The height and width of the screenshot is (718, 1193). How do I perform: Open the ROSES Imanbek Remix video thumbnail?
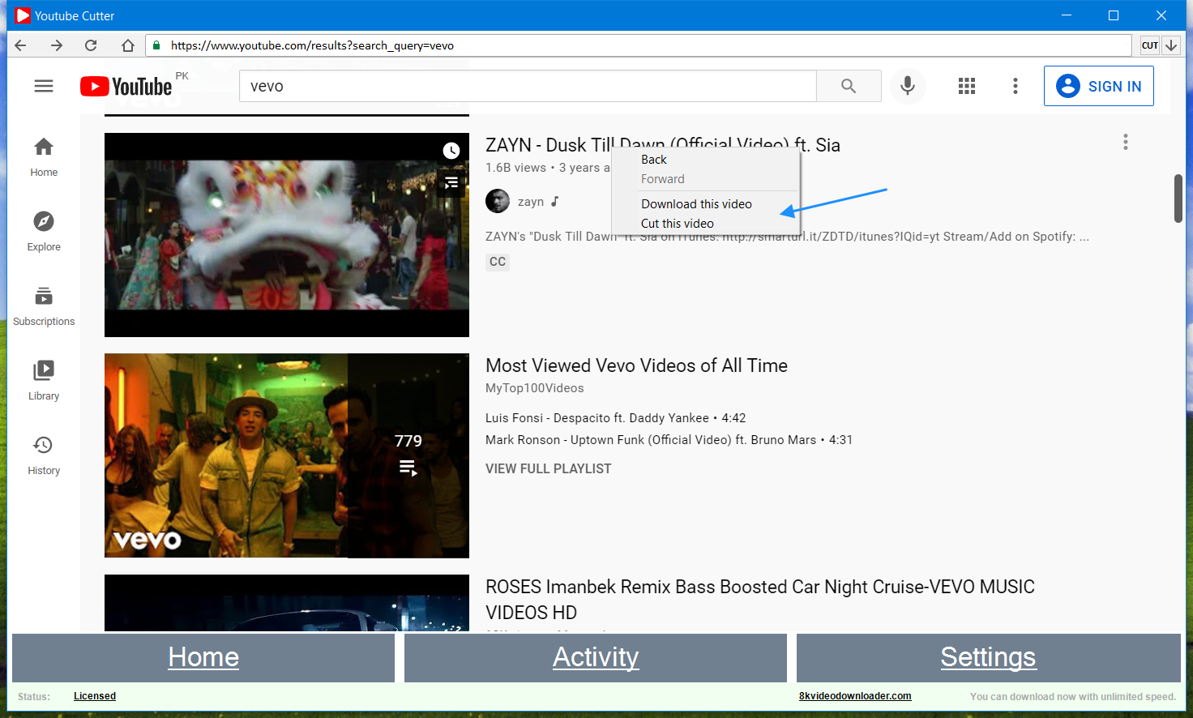click(287, 603)
